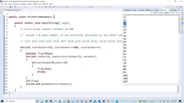
Task: Expand the Run button dropdown arrow
Action: pos(48,7)
